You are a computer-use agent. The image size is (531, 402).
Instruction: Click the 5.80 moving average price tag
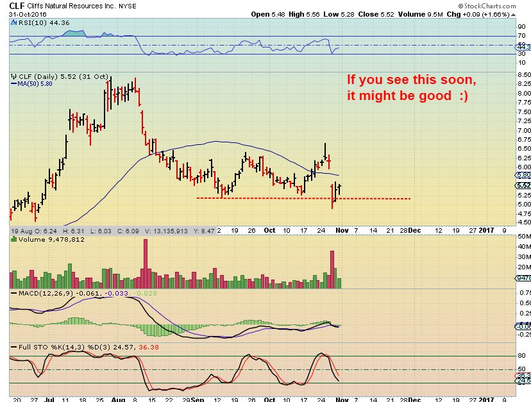click(523, 175)
